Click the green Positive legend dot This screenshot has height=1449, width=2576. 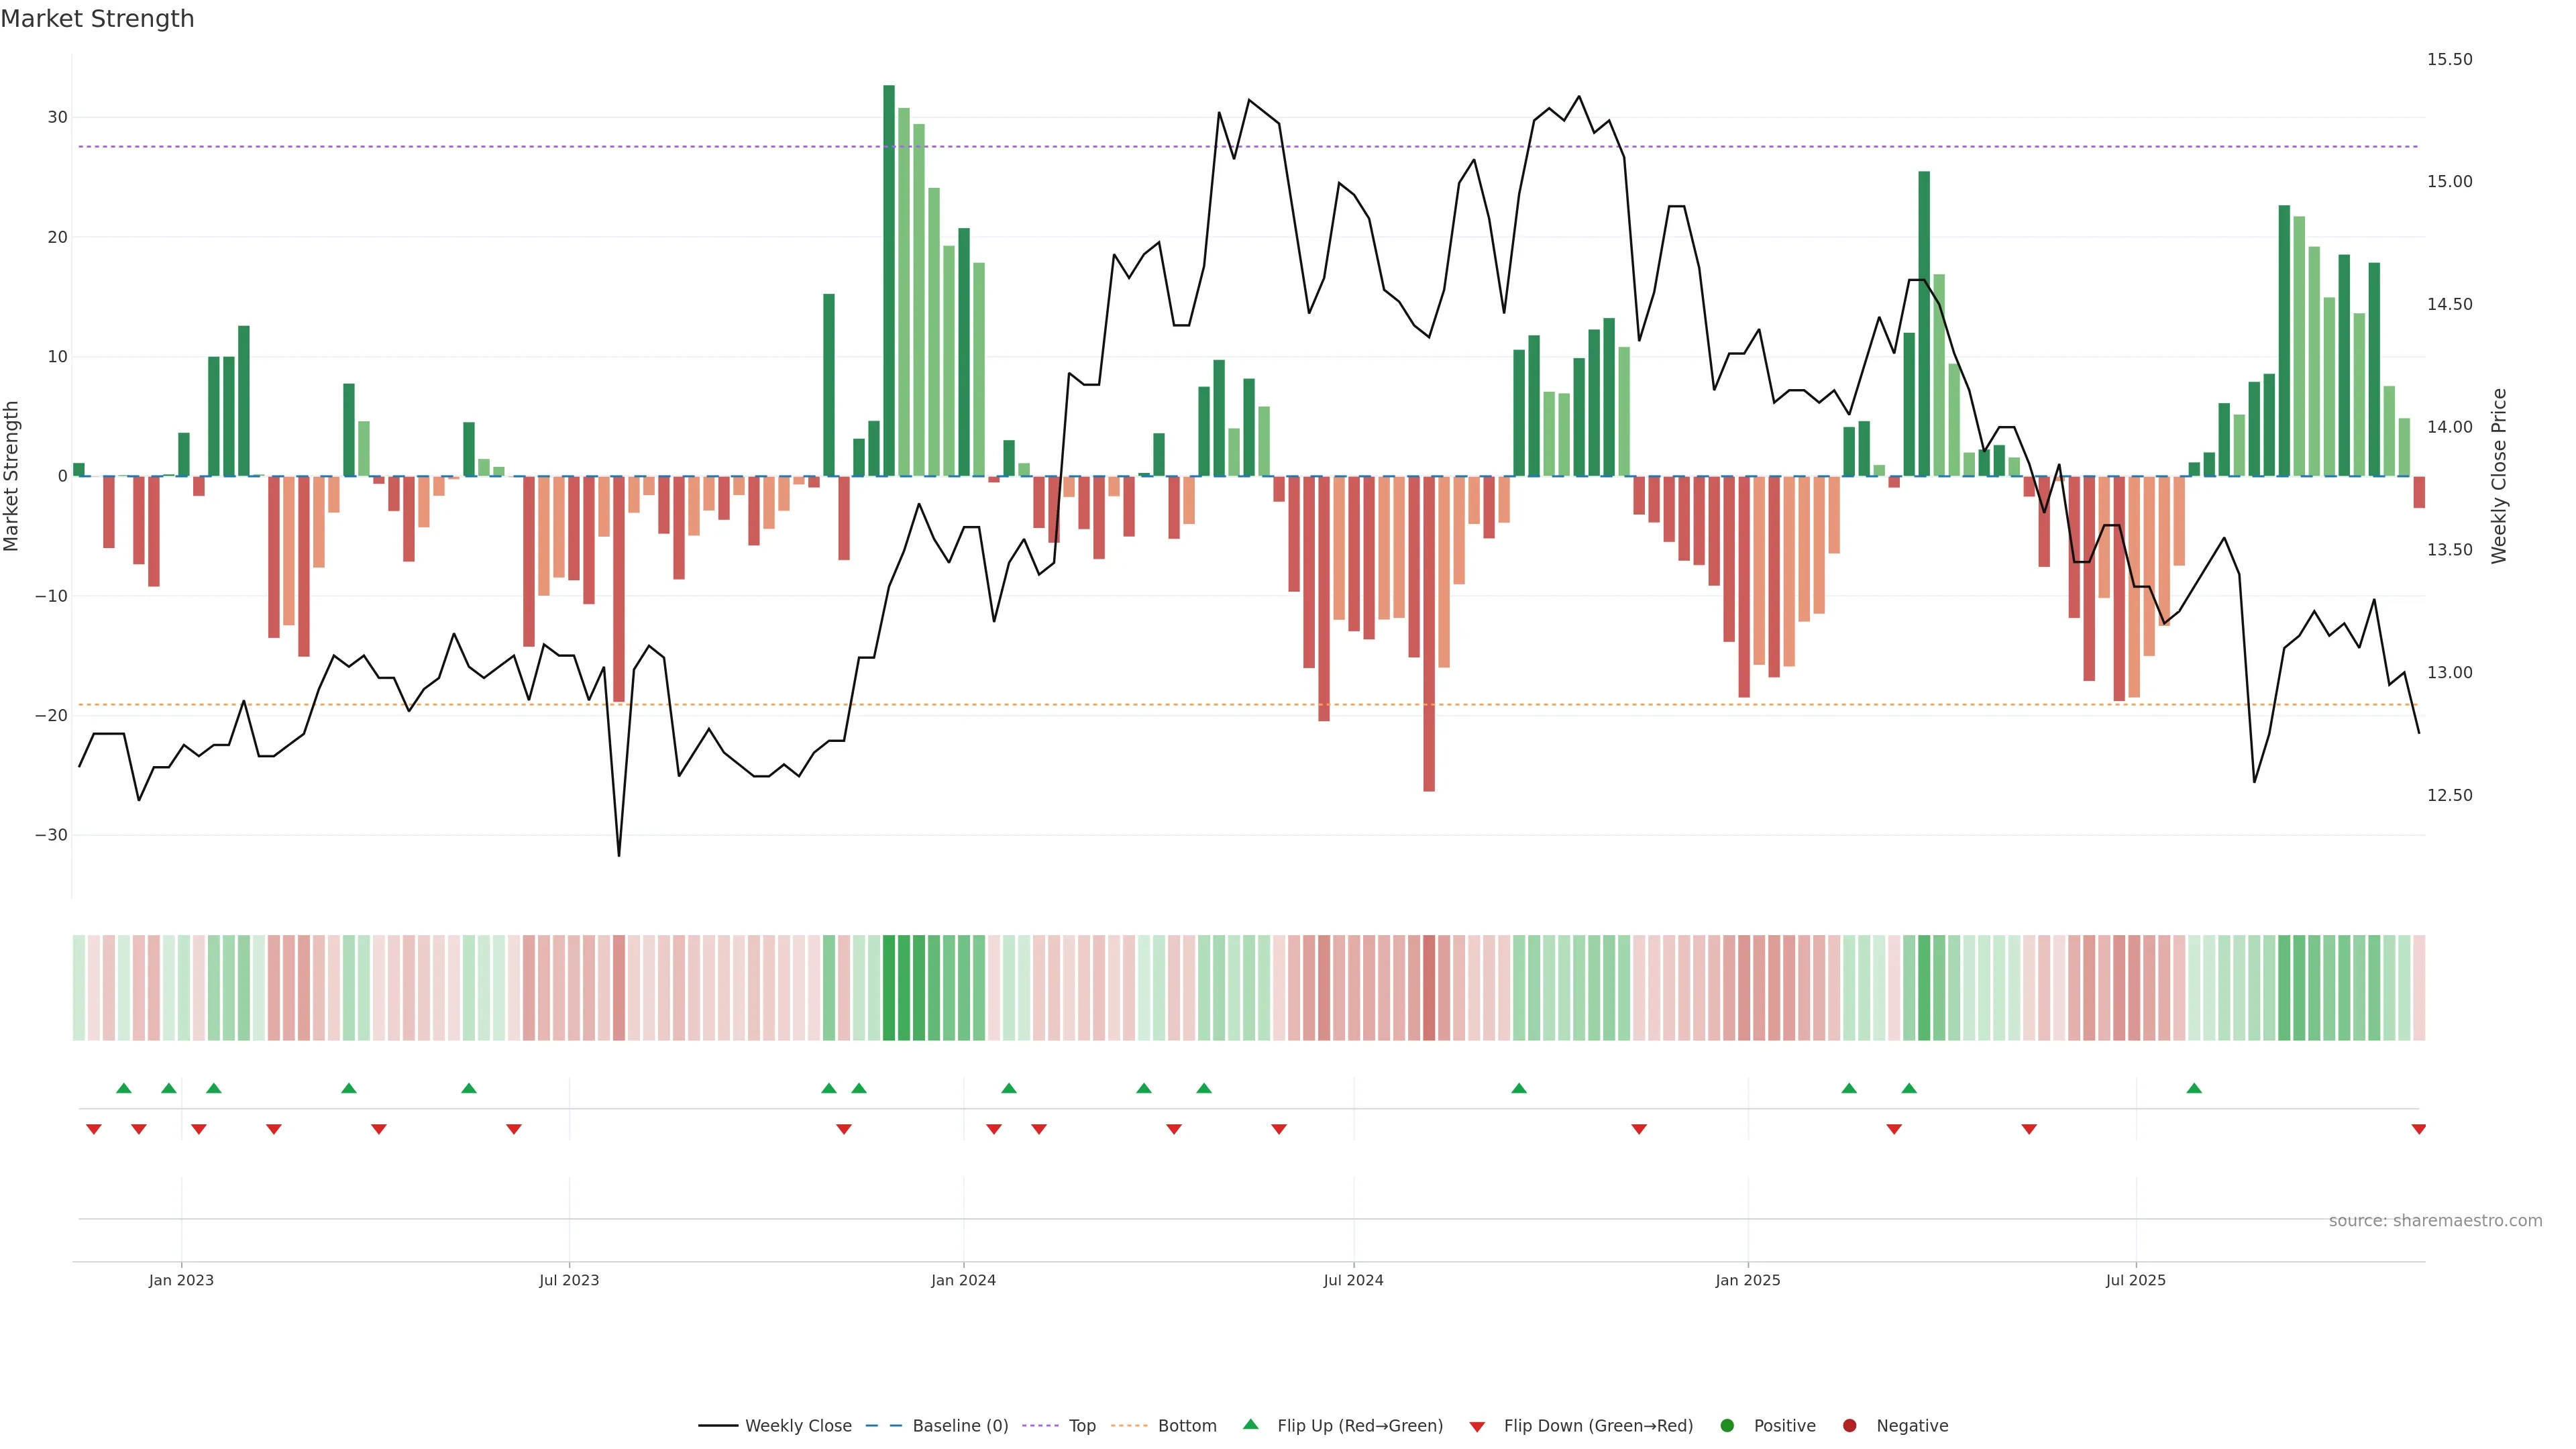(1727, 1426)
